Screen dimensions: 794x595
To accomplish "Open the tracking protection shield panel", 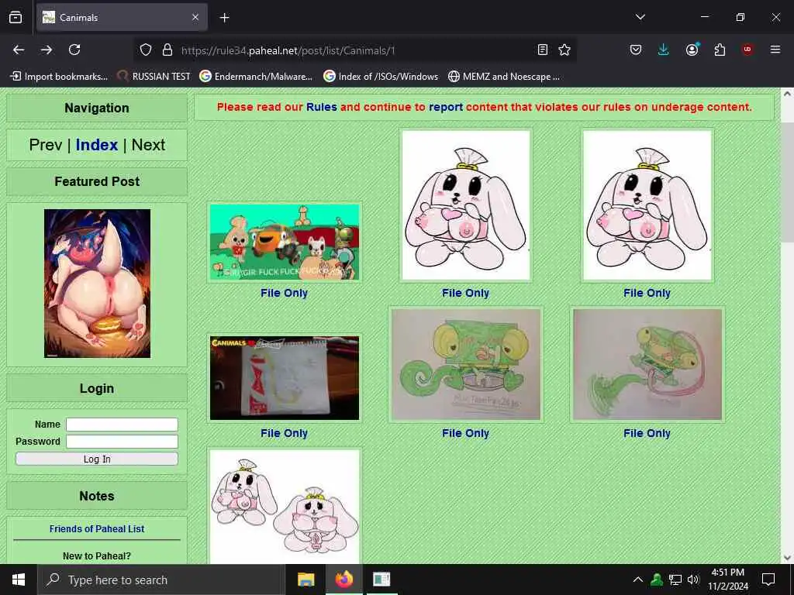I will click(146, 50).
